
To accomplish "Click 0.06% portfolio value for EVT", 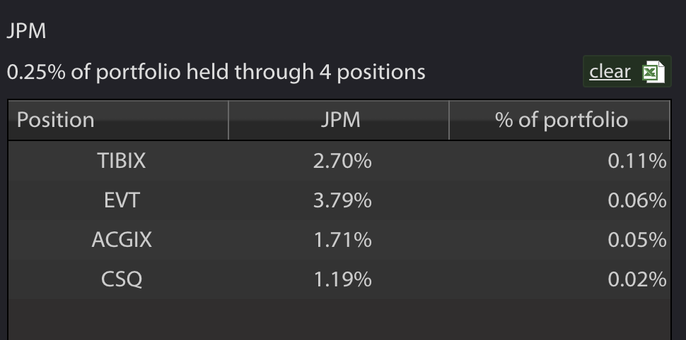I will pos(637,200).
